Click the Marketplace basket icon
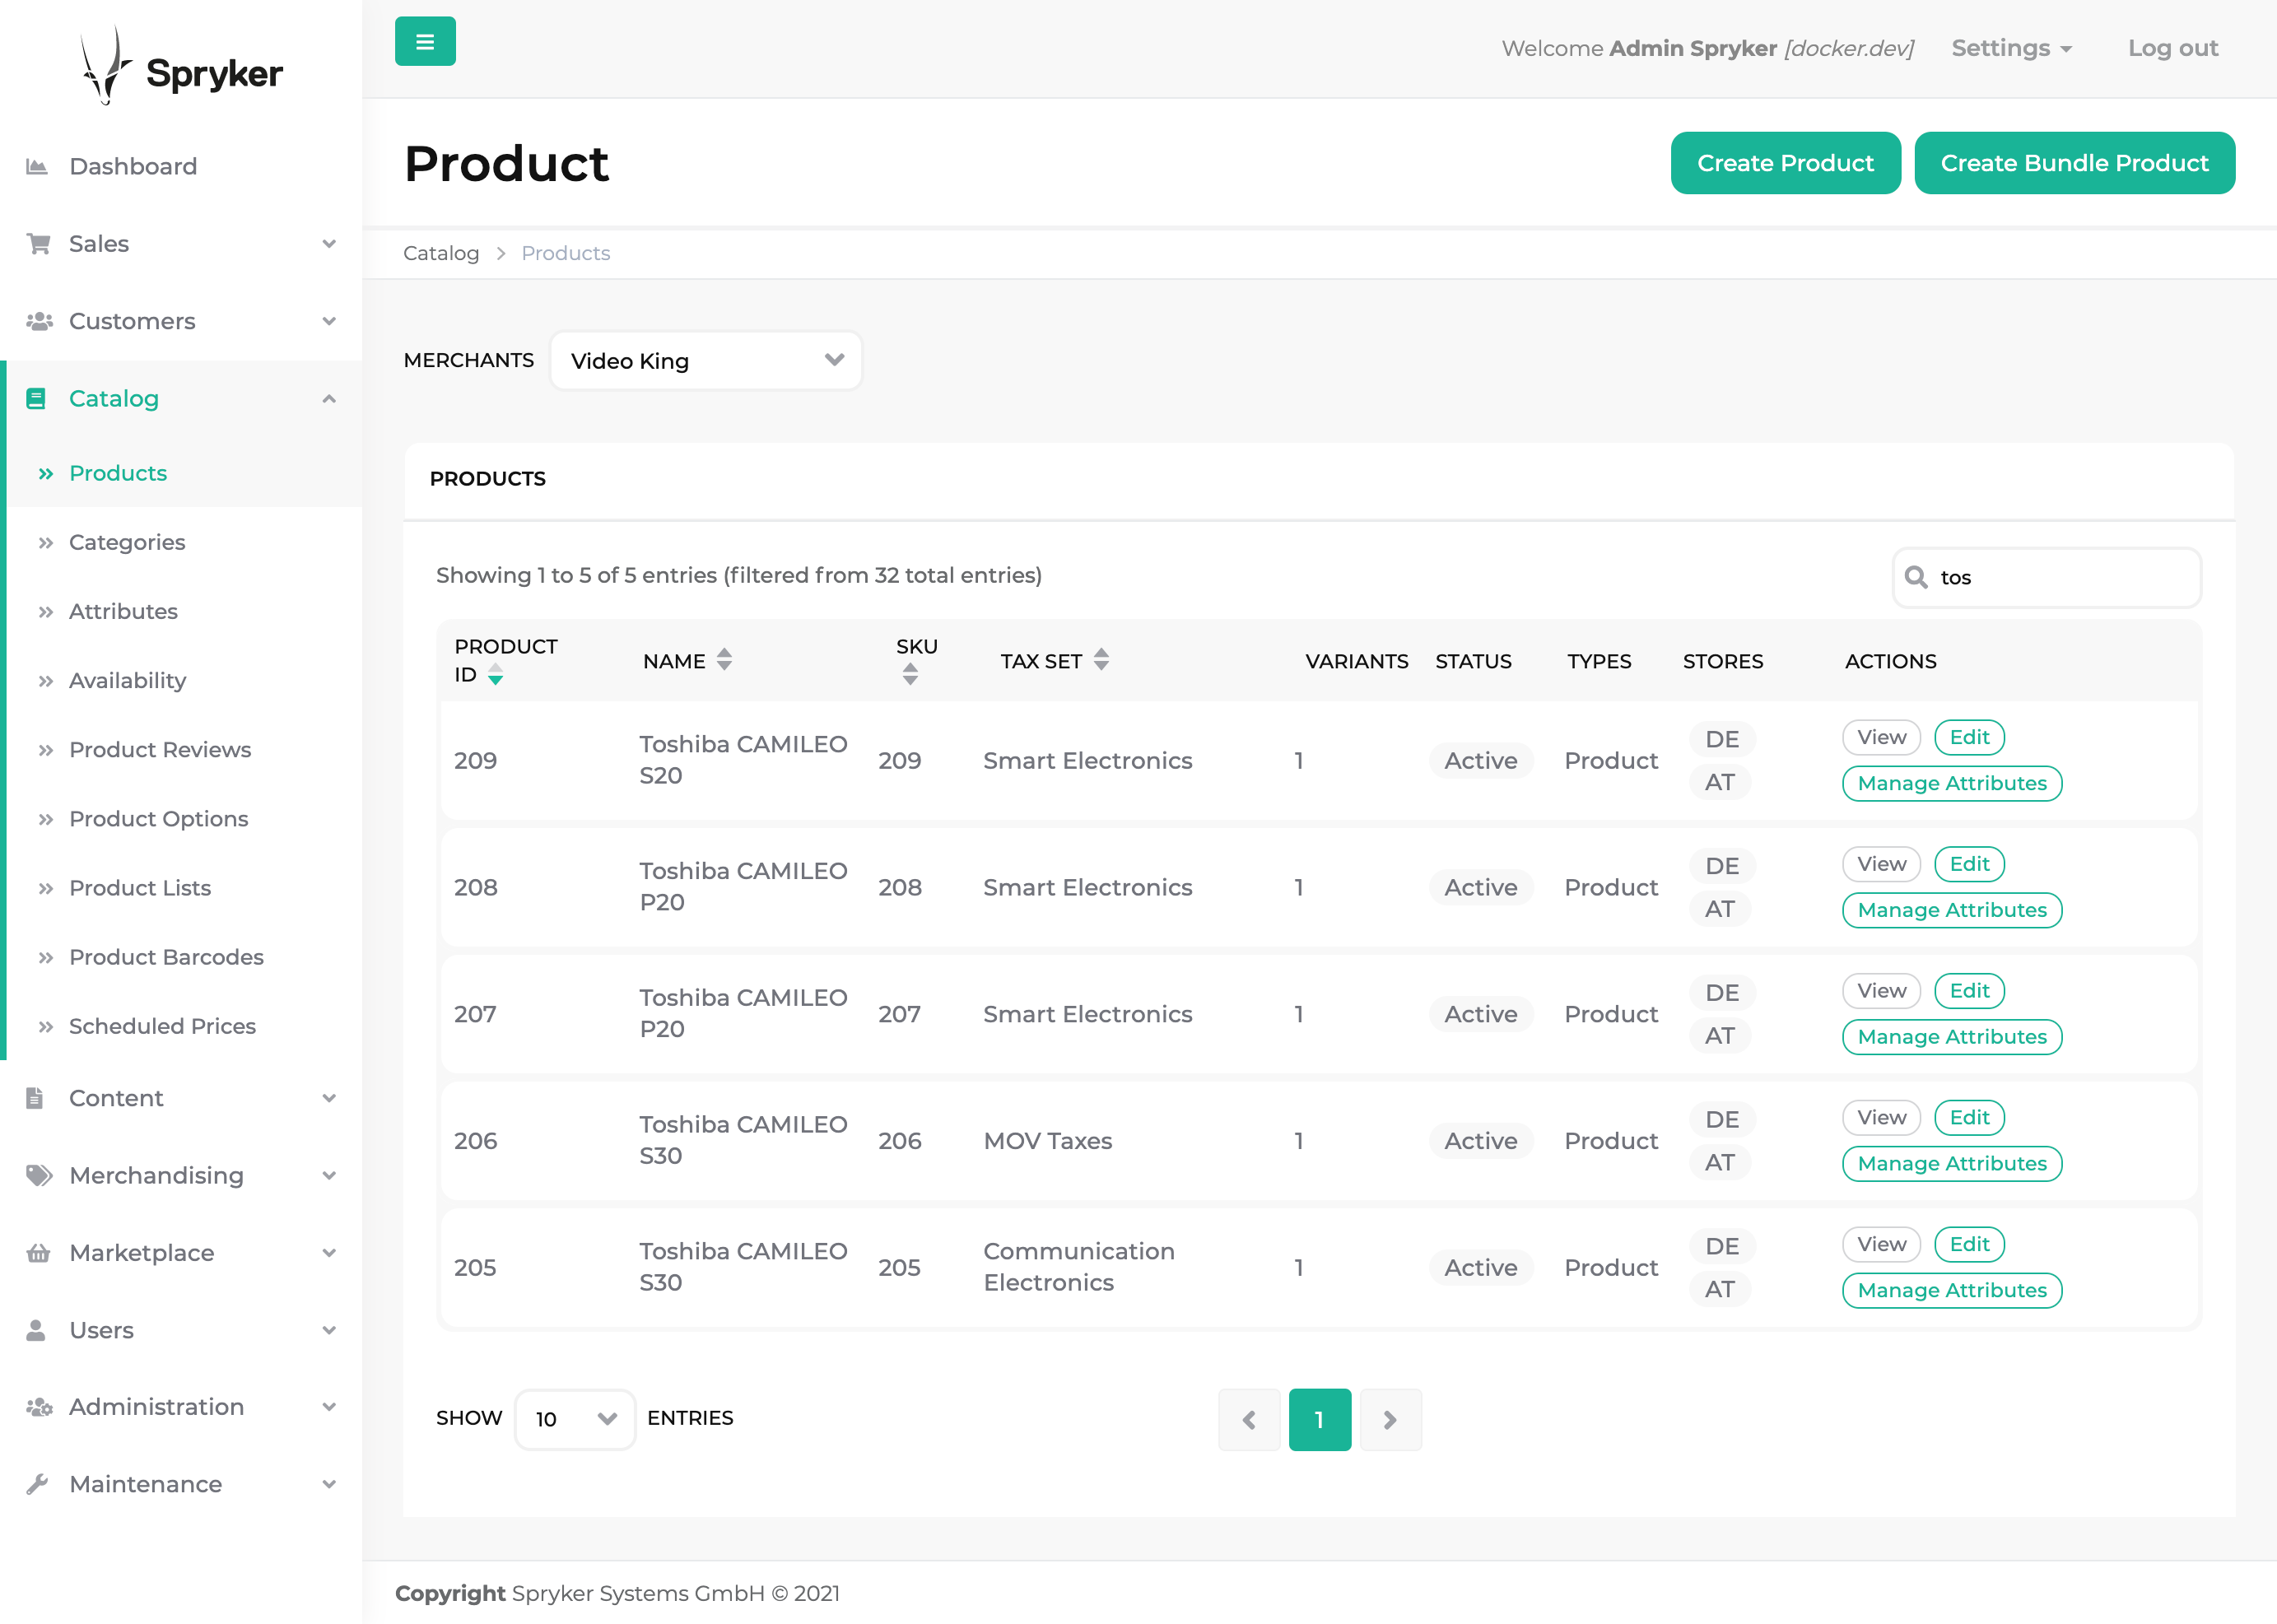2277x1624 pixels. click(x=38, y=1253)
